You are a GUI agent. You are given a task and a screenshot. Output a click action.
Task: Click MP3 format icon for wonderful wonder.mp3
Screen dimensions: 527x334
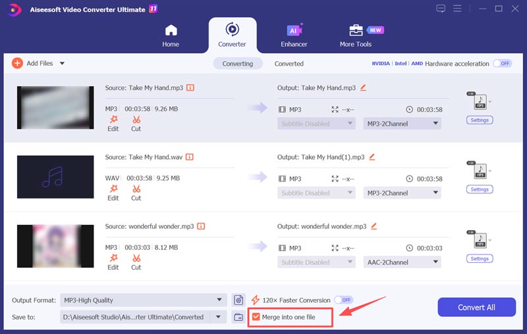click(x=480, y=240)
